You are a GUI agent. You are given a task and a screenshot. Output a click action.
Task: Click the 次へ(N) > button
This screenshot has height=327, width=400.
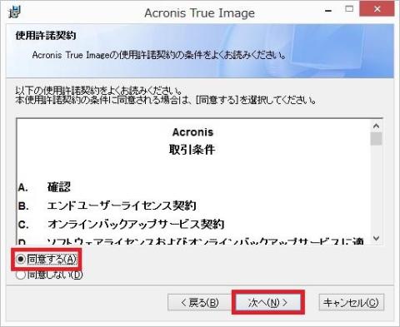[x=268, y=302]
